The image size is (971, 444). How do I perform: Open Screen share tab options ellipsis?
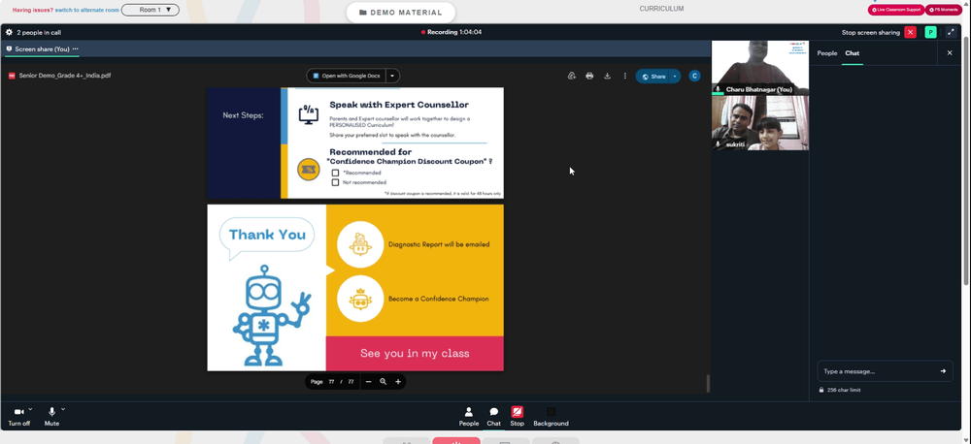[x=76, y=48]
